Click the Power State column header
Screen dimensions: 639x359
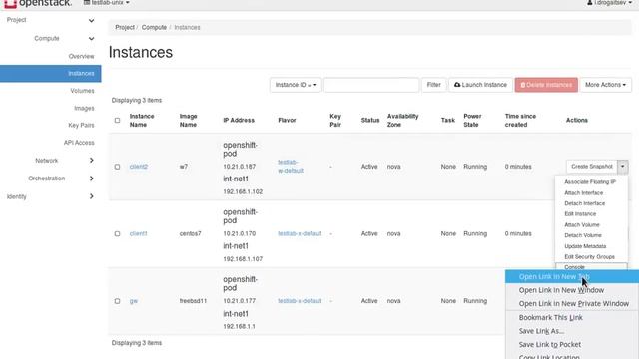click(x=472, y=120)
